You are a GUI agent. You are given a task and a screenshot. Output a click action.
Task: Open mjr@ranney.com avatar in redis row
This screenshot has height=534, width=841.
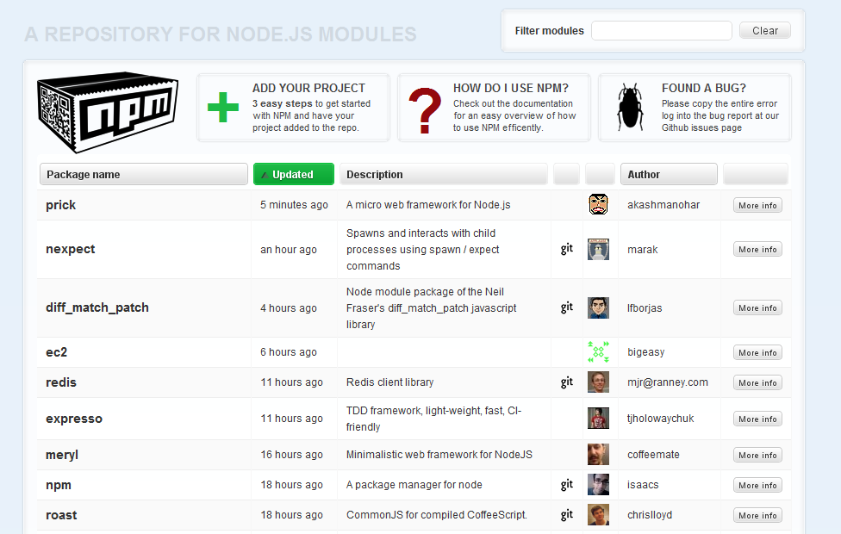tap(598, 382)
